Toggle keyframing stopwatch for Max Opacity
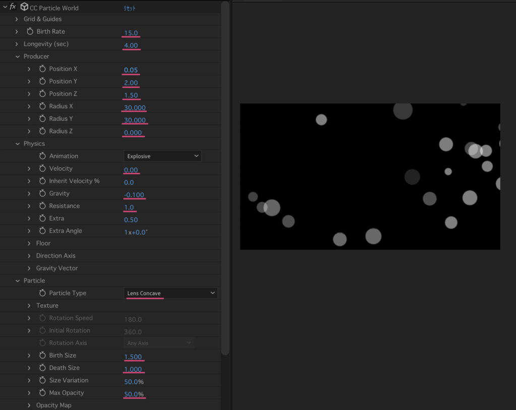Image resolution: width=516 pixels, height=410 pixels. (43, 393)
